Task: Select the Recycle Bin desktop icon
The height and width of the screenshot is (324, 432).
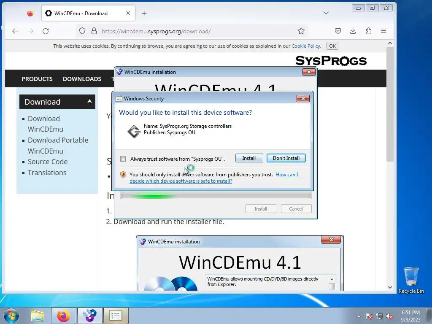Action: click(x=411, y=280)
